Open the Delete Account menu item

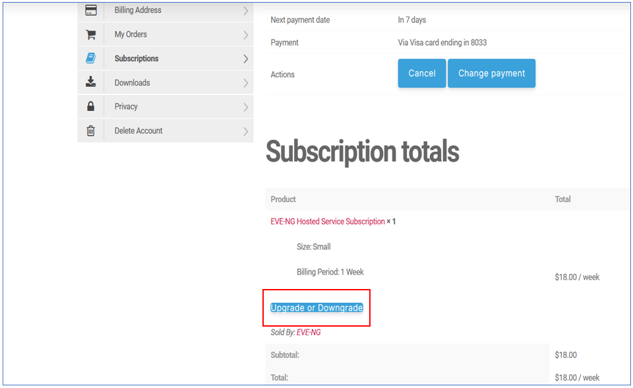click(166, 131)
